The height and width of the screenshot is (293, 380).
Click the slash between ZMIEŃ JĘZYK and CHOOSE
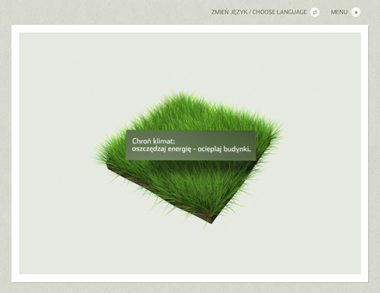point(250,12)
